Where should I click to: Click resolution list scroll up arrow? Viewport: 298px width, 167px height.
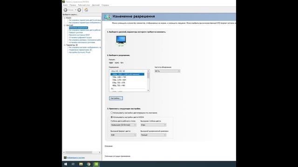[x=148, y=71]
